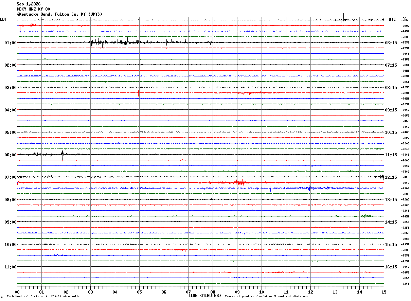The width and height of the screenshot is (411, 301).
Task: Click the TIME (MINUTES) axis title
Action: [x=204, y=296]
